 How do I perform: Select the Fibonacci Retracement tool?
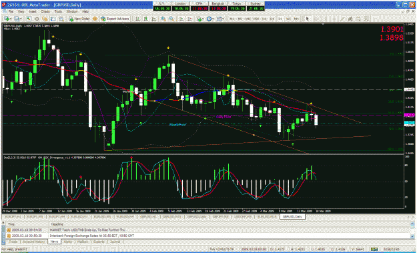pyautogui.click(x=359, y=19)
